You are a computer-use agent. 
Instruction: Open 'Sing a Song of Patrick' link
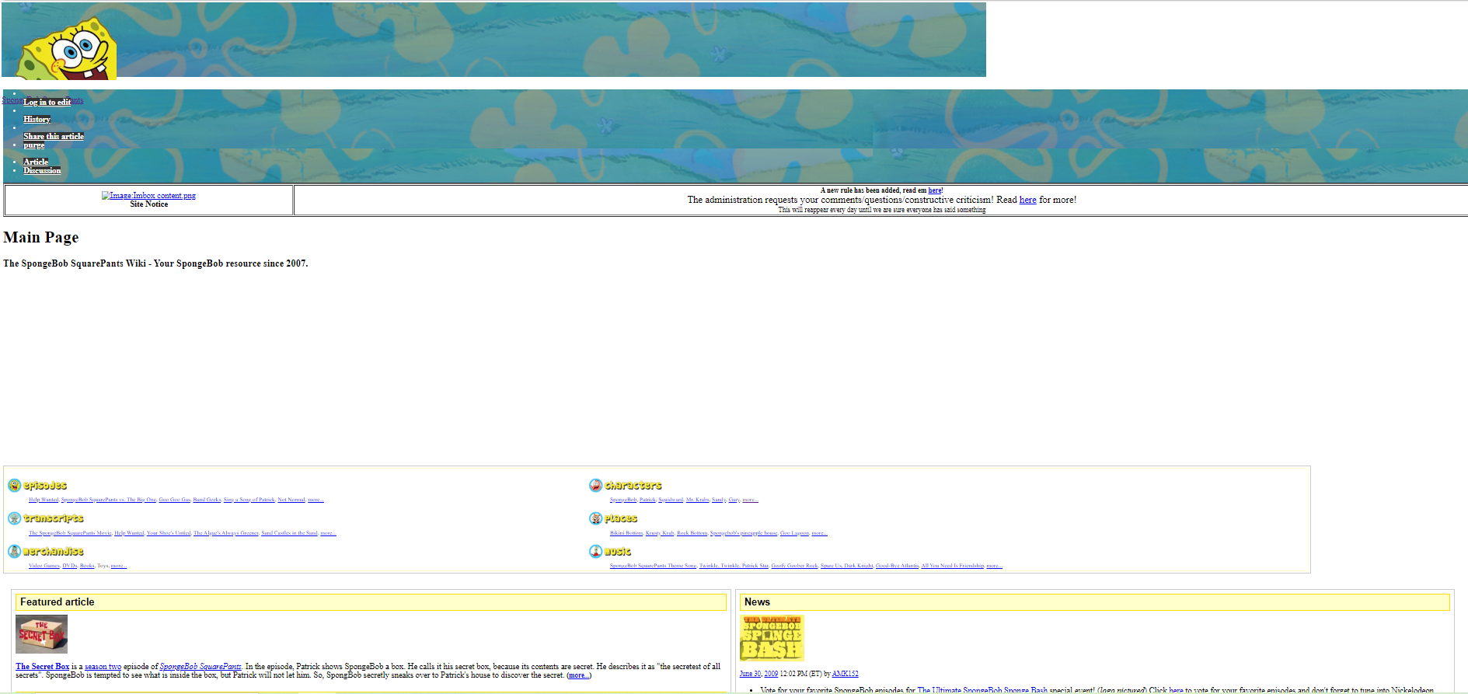pos(249,500)
